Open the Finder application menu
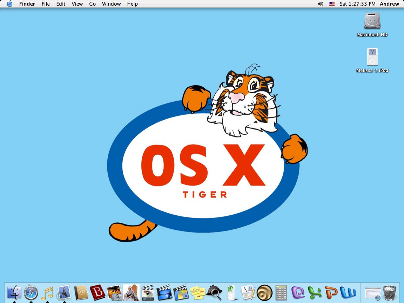404x303 pixels. click(27, 4)
